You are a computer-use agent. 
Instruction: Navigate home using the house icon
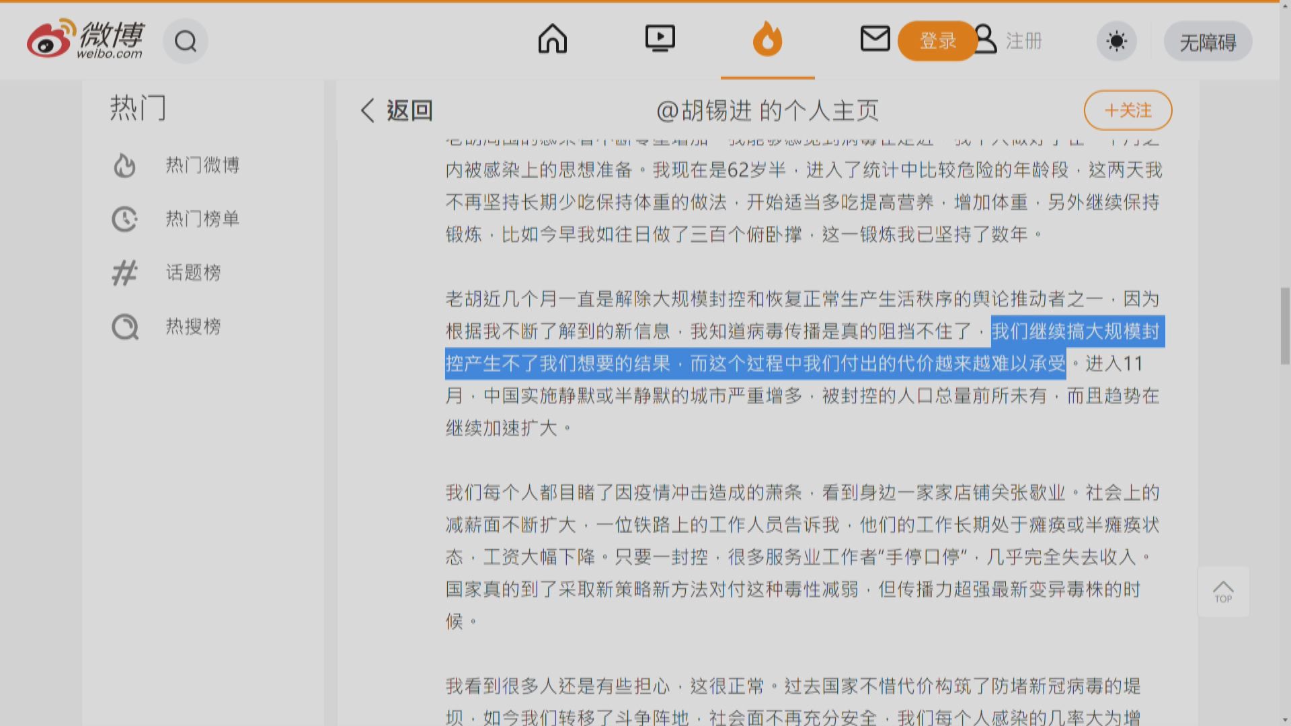[553, 39]
